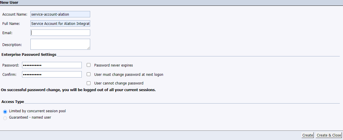Click the Password entry field
Image resolution: width=343 pixels, height=140 pixels.
[x=52, y=65]
